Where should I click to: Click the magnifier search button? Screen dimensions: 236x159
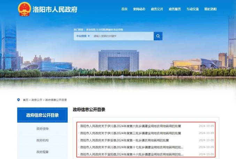pos(158,36)
